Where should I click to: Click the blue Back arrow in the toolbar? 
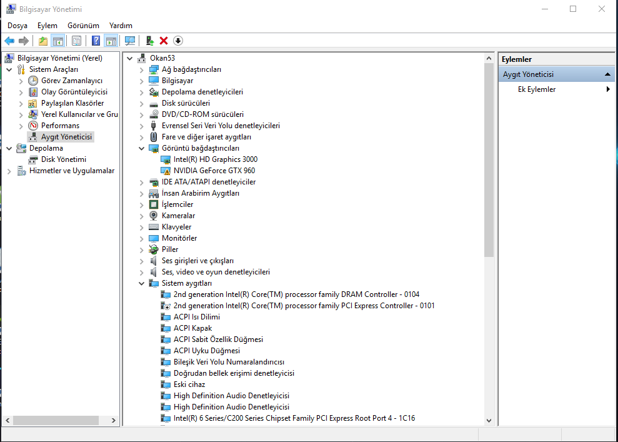[9, 41]
